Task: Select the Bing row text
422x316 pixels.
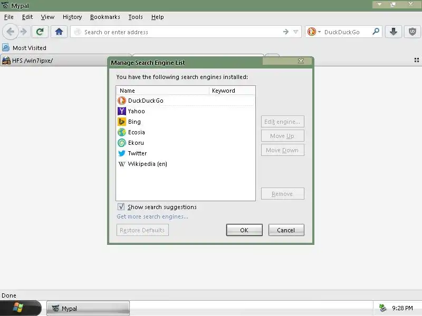Action: [x=135, y=122]
